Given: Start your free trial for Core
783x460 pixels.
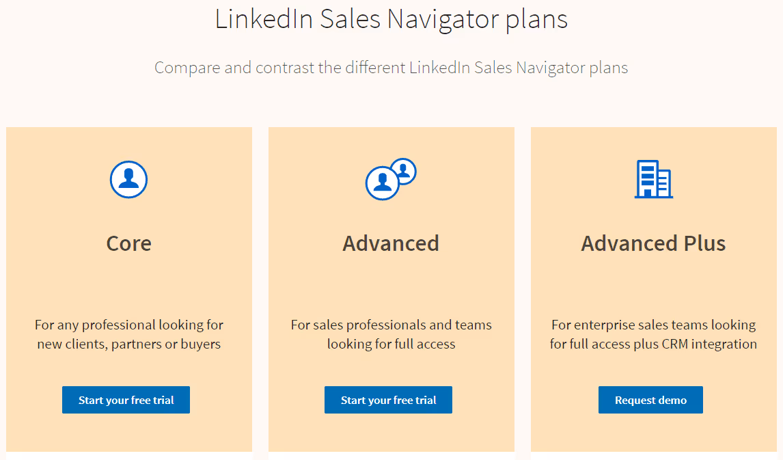Looking at the screenshot, I should click(x=126, y=400).
